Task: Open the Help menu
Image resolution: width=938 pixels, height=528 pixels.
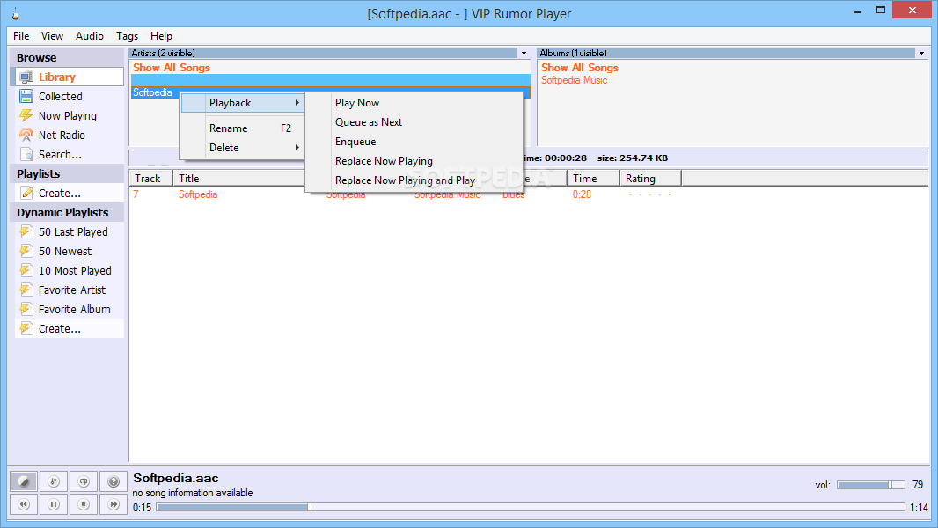Action: click(x=161, y=36)
